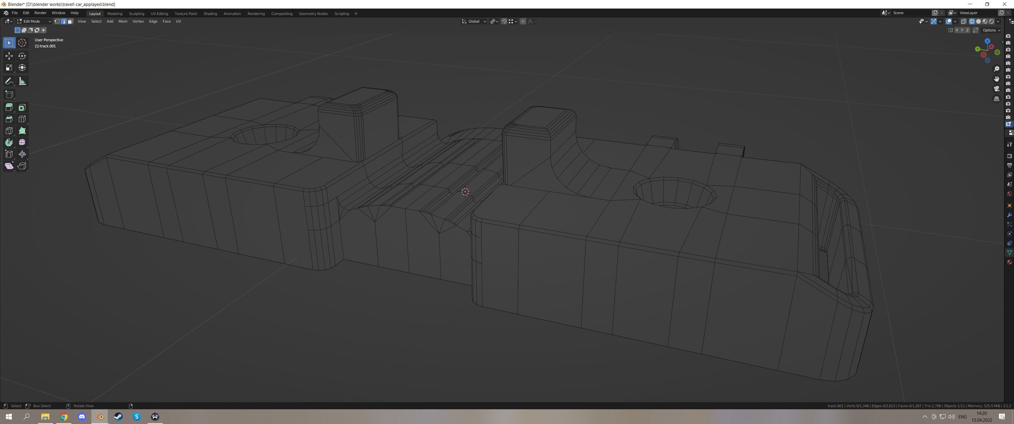Pick the Knife tool
The width and height of the screenshot is (1014, 424).
coord(9,131)
